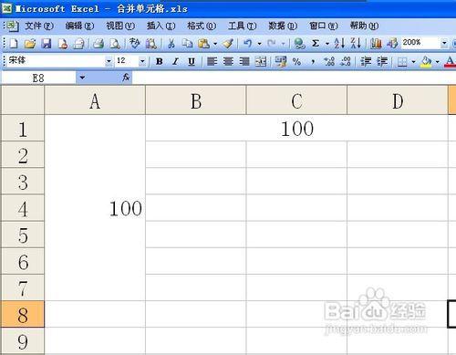Decrease decimal places
Screen dimensions: 456x355
pyautogui.click(x=346, y=61)
